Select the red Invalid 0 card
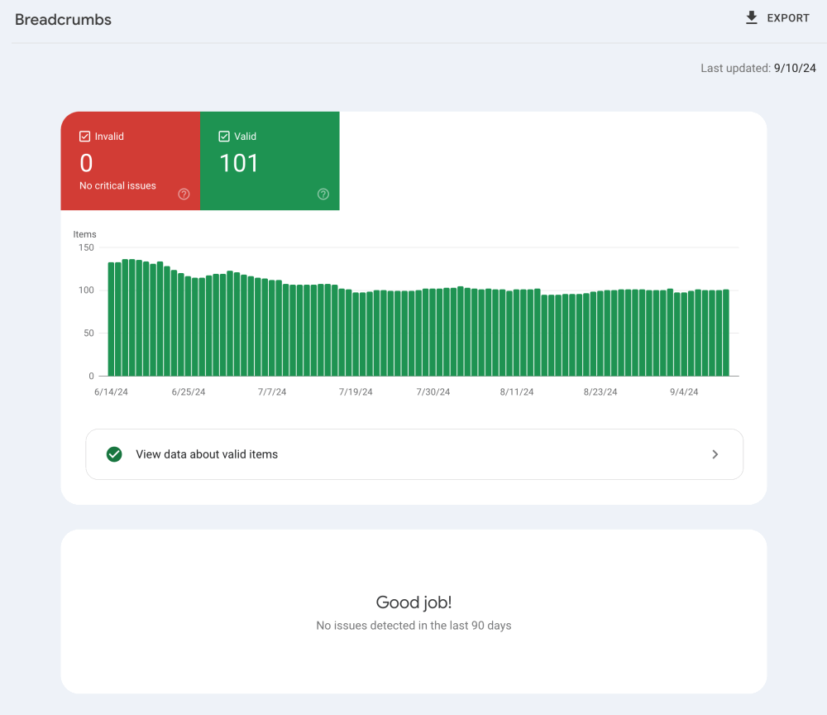Screen dimensions: 827x715 (x=131, y=161)
